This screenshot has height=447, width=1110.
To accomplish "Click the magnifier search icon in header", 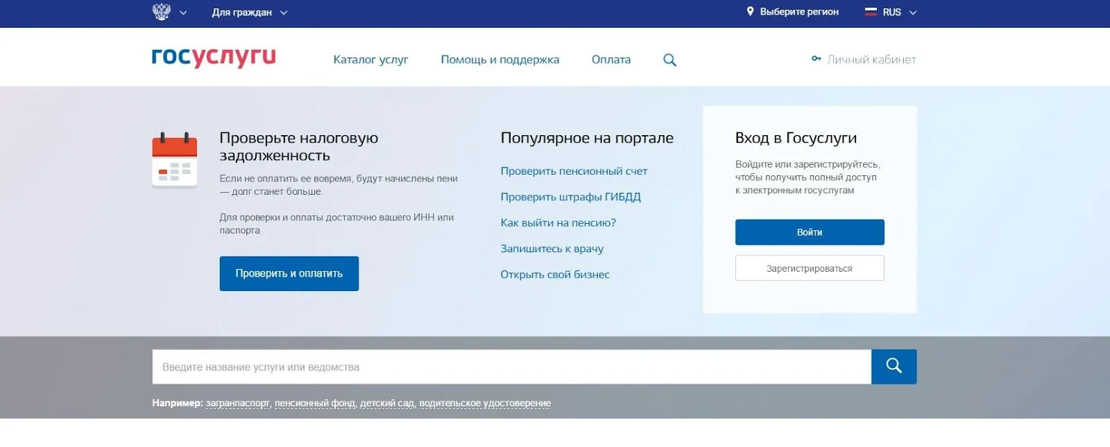I will pos(669,60).
